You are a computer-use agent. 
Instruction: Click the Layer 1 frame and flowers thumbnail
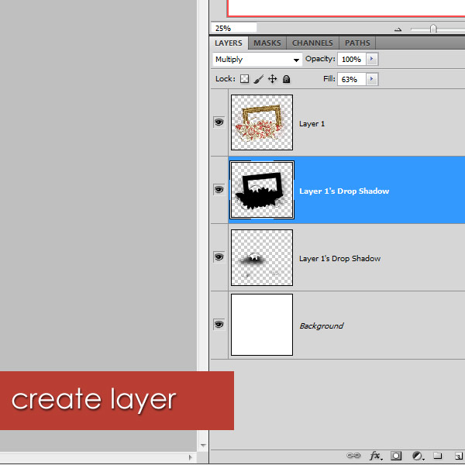pyautogui.click(x=262, y=122)
